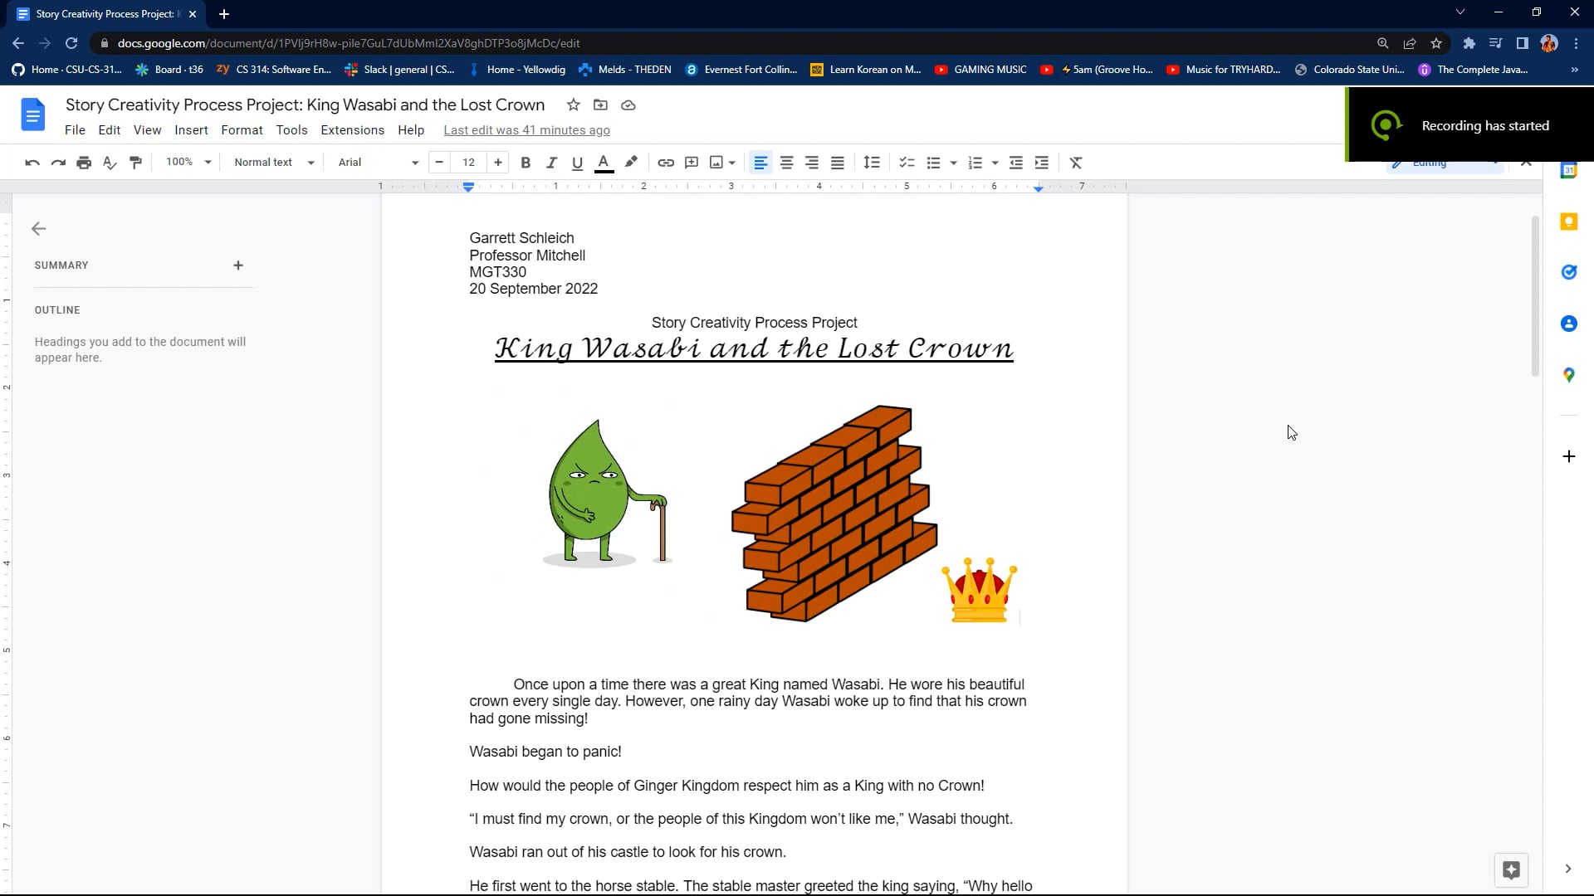Viewport: 1594px width, 896px height.
Task: Expand the Normal text style dropdown
Action: click(x=274, y=163)
